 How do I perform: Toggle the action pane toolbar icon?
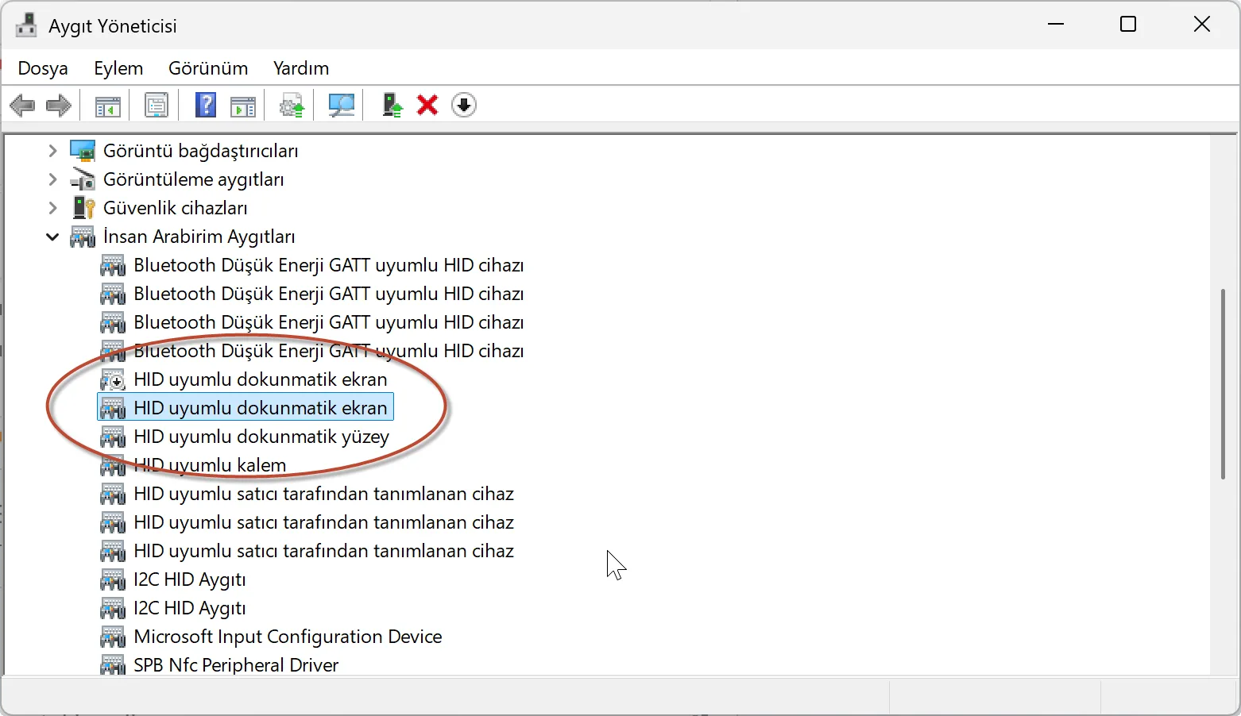pyautogui.click(x=243, y=105)
